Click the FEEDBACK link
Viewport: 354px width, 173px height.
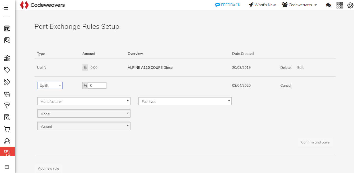click(x=228, y=5)
